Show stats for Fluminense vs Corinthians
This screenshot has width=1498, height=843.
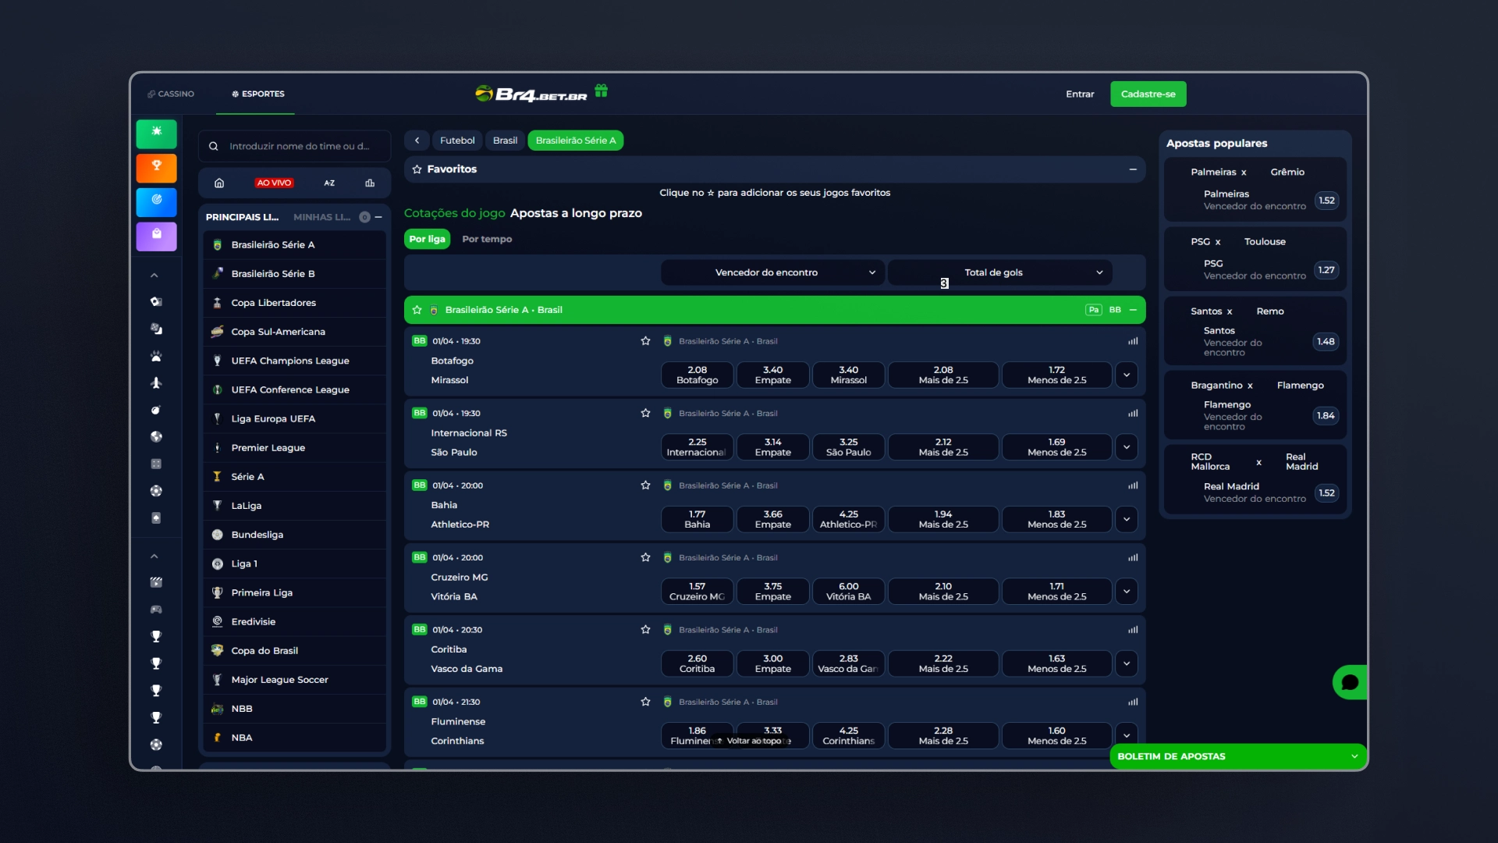1133,702
